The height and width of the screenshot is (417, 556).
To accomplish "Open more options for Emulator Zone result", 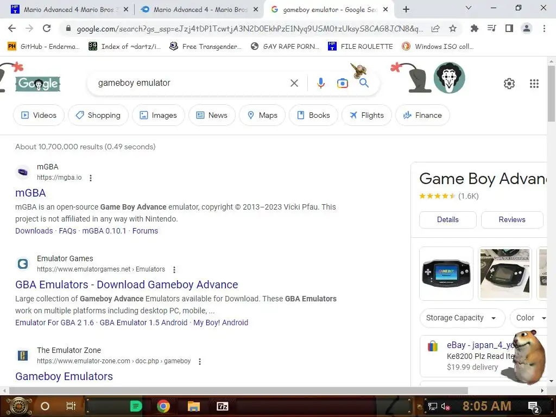I will (x=200, y=361).
